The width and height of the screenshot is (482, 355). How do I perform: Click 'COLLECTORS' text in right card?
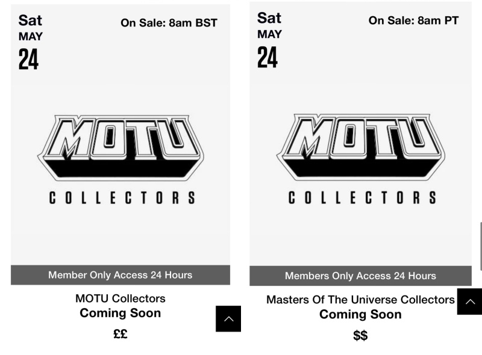click(x=362, y=197)
